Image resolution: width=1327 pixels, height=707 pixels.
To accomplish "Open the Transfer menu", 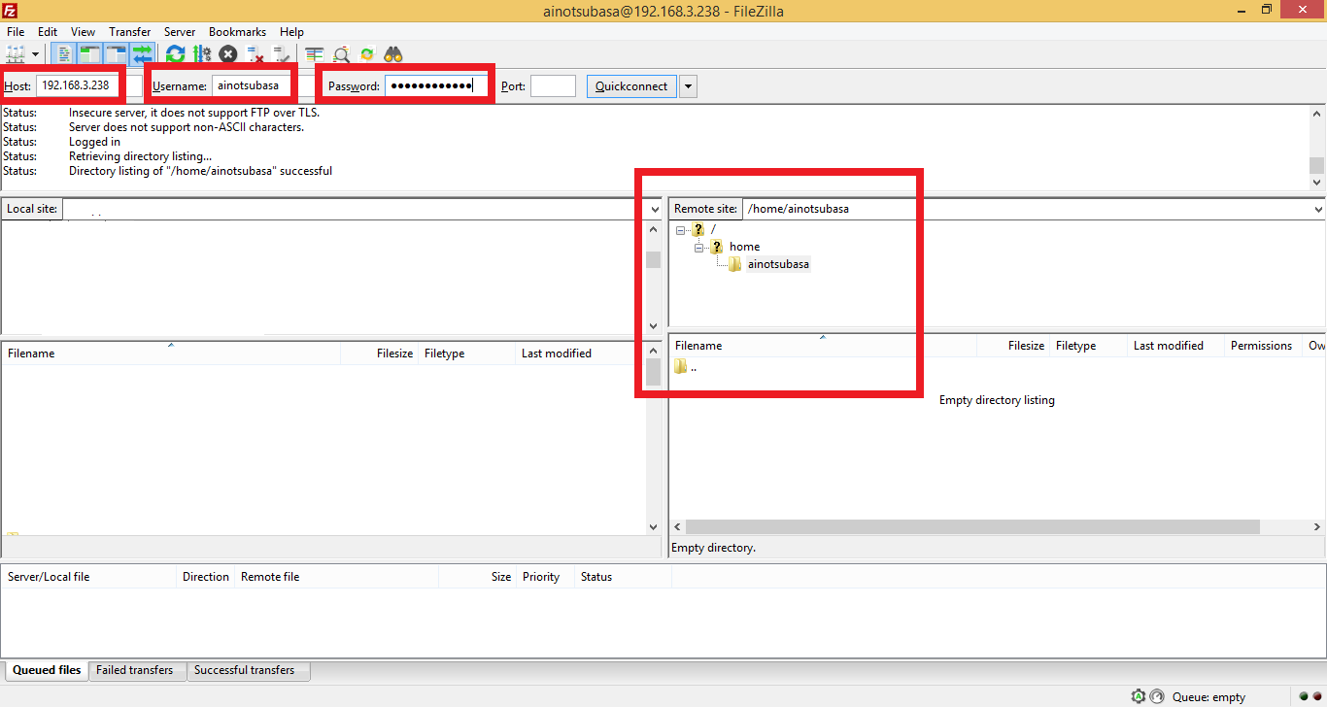I will [x=130, y=32].
